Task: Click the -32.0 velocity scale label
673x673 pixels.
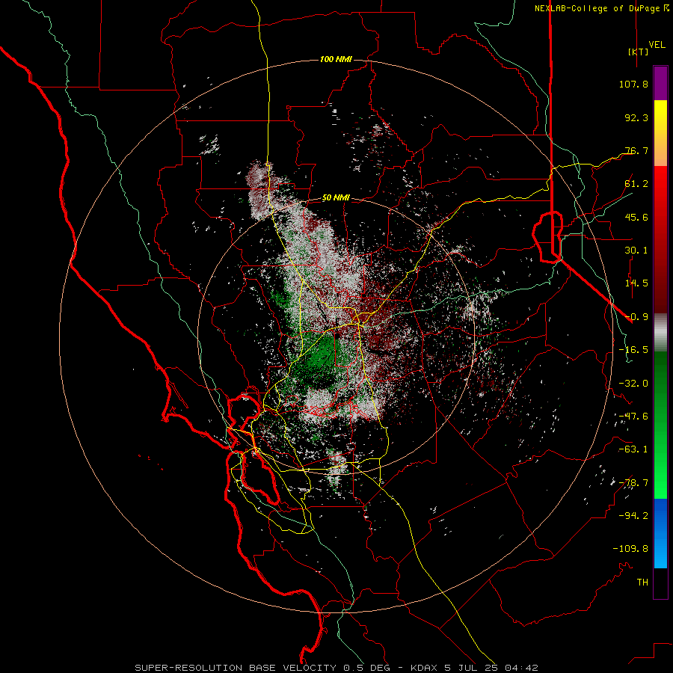Action: [x=633, y=384]
